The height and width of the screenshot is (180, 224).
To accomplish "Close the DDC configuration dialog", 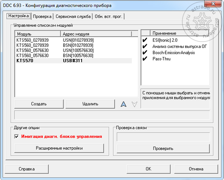I will coord(213,4).
